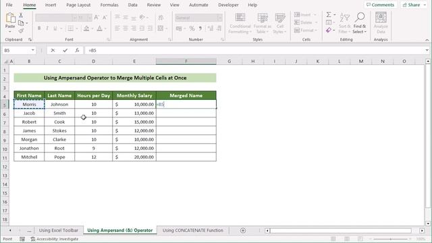Click the zoom slider in status bar
Viewport: 432px width, 243px height.
pyautogui.click(x=390, y=239)
